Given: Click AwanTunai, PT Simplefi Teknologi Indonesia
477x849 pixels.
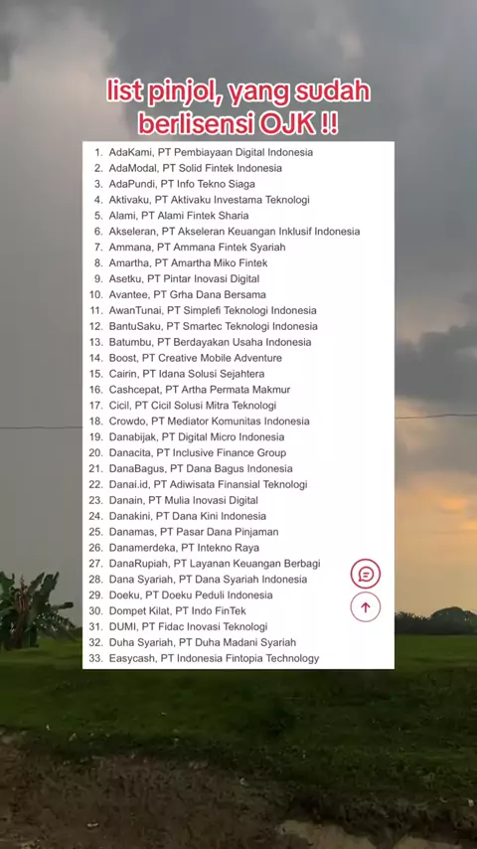Looking at the screenshot, I should point(213,310).
